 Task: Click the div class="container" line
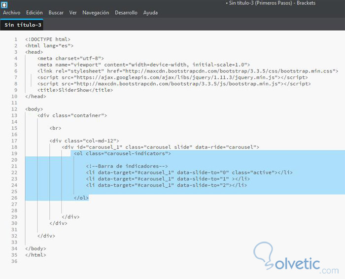(72, 115)
